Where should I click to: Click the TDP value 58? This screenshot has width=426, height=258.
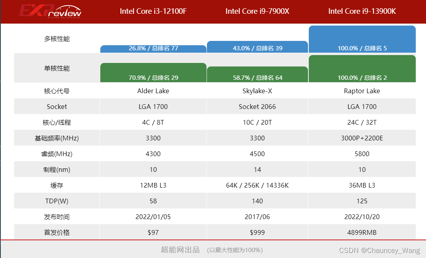tap(153, 201)
